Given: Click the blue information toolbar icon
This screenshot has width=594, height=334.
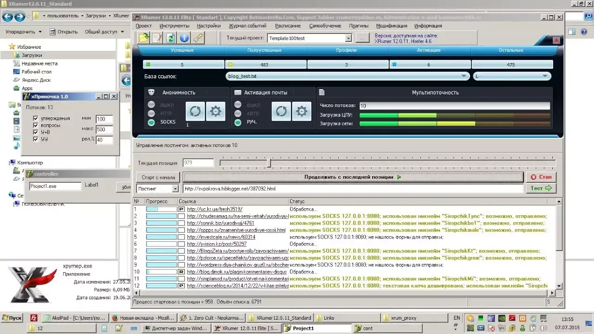Looking at the screenshot, I should (184, 38).
